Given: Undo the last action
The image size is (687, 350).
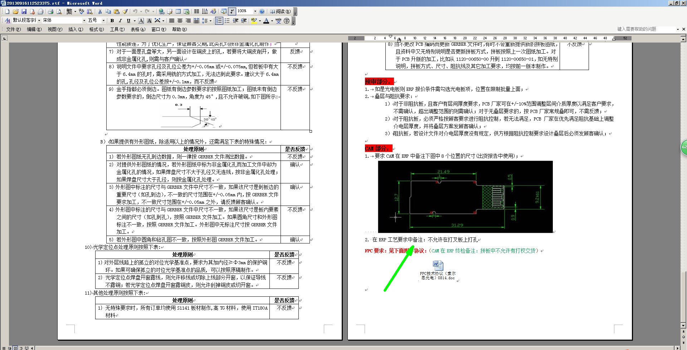Looking at the screenshot, I should [x=135, y=11].
